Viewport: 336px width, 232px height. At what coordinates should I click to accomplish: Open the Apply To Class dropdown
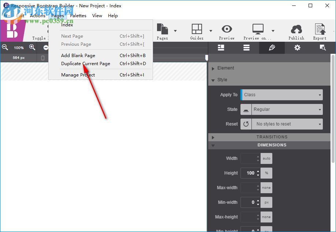(x=281, y=94)
